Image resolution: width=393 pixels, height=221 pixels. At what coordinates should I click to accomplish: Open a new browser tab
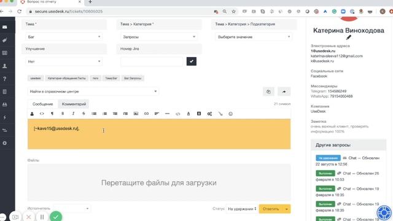(x=90, y=2)
